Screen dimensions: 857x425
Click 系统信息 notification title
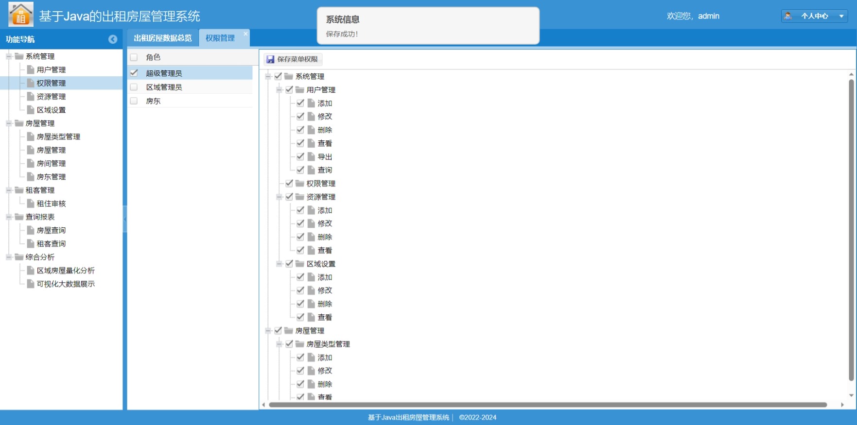(343, 19)
